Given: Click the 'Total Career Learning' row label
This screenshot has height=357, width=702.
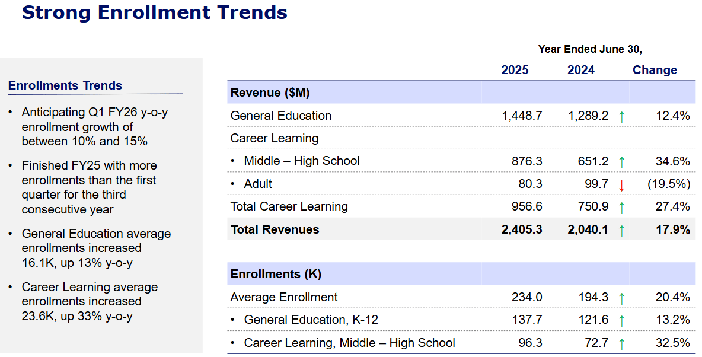Looking at the screenshot, I should [x=289, y=206].
